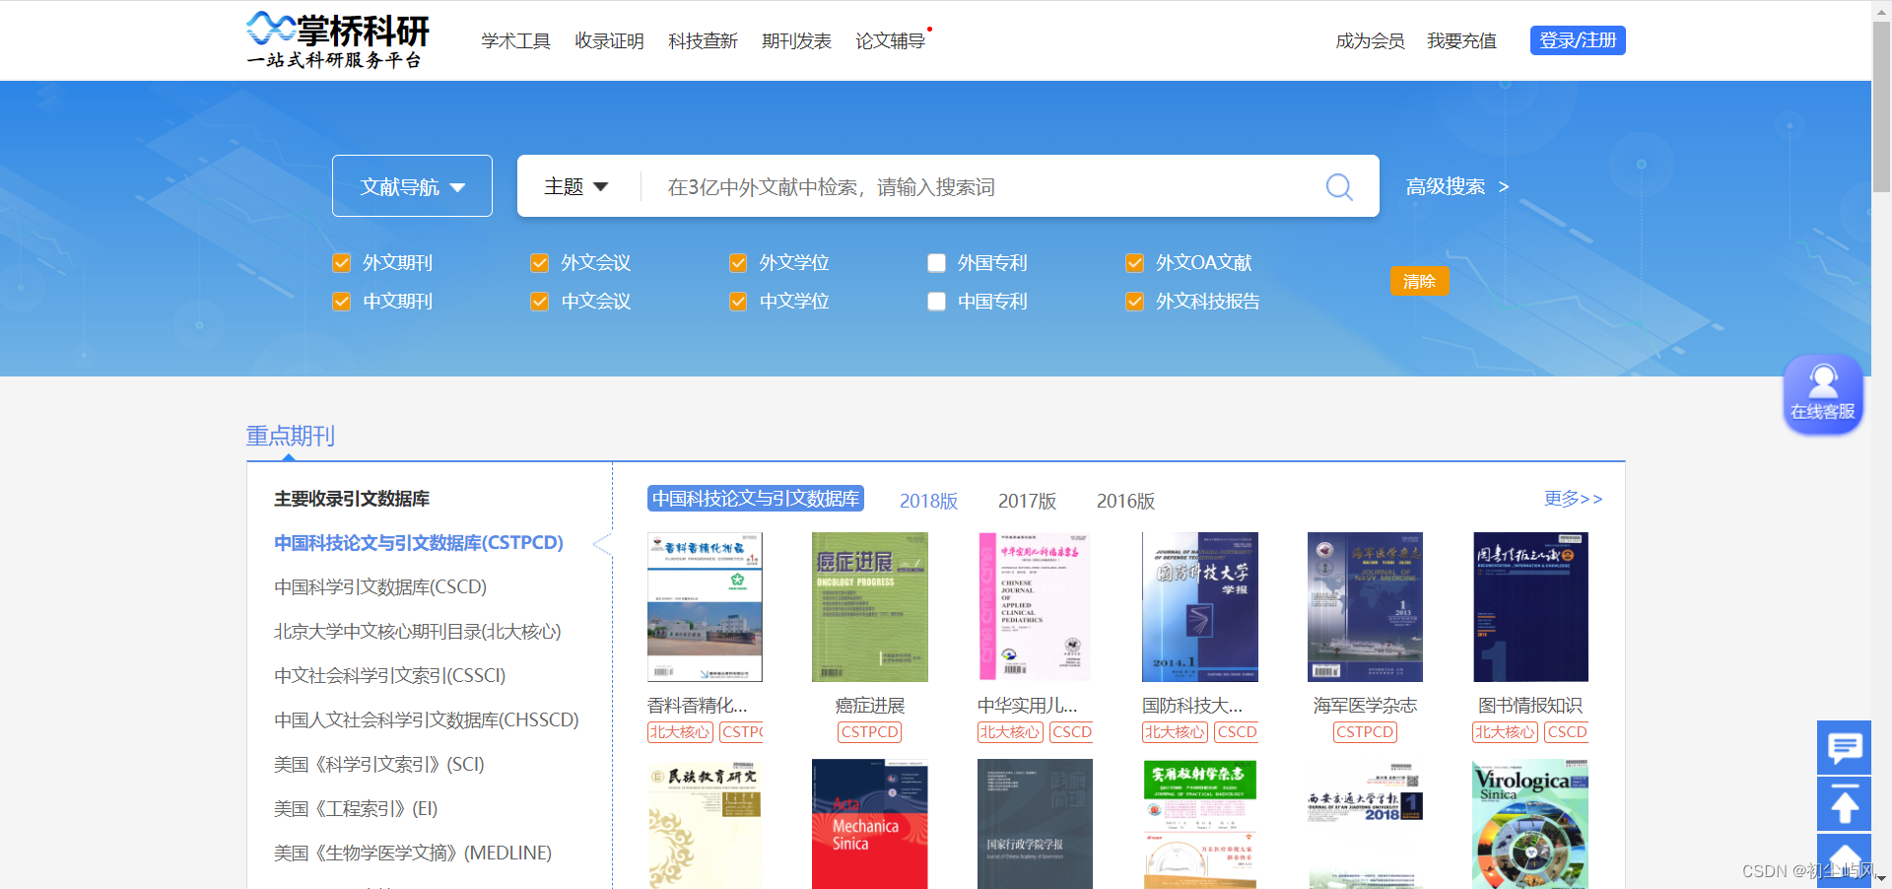
Task: Uncheck the 外文期刊 checkbox
Action: 342,263
